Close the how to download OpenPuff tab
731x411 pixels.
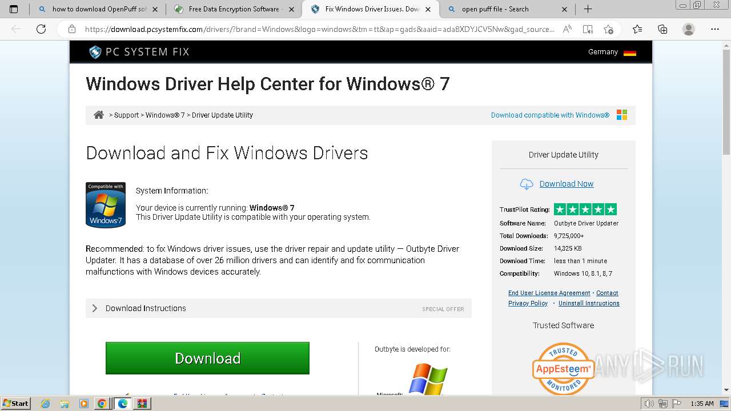156,9
